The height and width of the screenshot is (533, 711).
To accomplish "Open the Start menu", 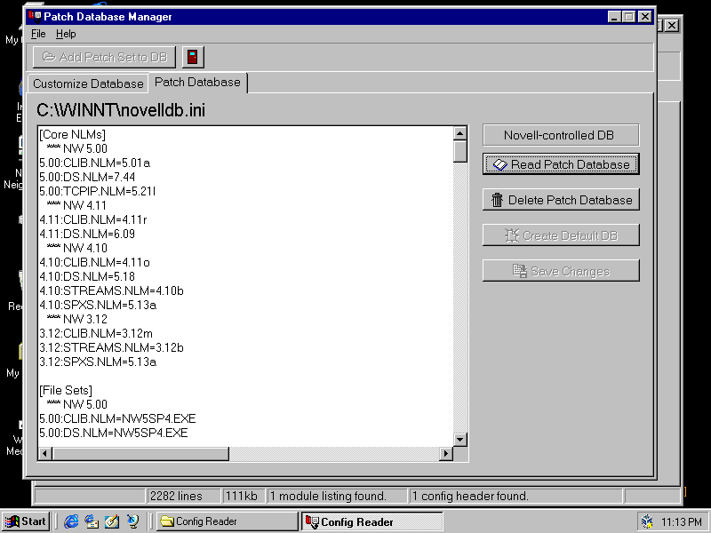I will (26, 521).
